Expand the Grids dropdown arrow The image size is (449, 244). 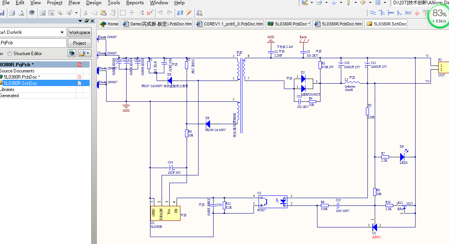(385, 3)
